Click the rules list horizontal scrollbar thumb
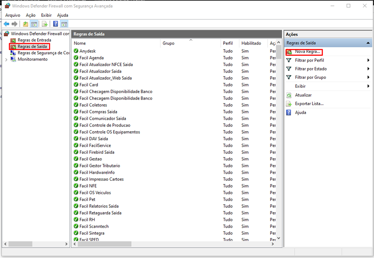Image resolution: width=374 pixels, height=258 pixels. pos(104,244)
